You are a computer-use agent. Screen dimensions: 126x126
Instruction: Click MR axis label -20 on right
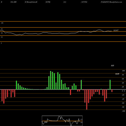123,95
